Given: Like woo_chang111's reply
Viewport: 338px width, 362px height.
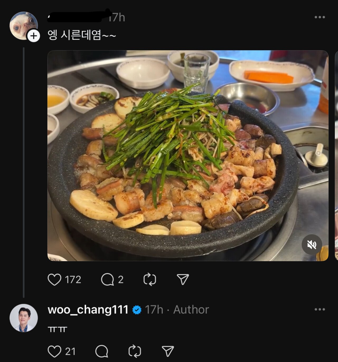Looking at the screenshot, I should 55,351.
